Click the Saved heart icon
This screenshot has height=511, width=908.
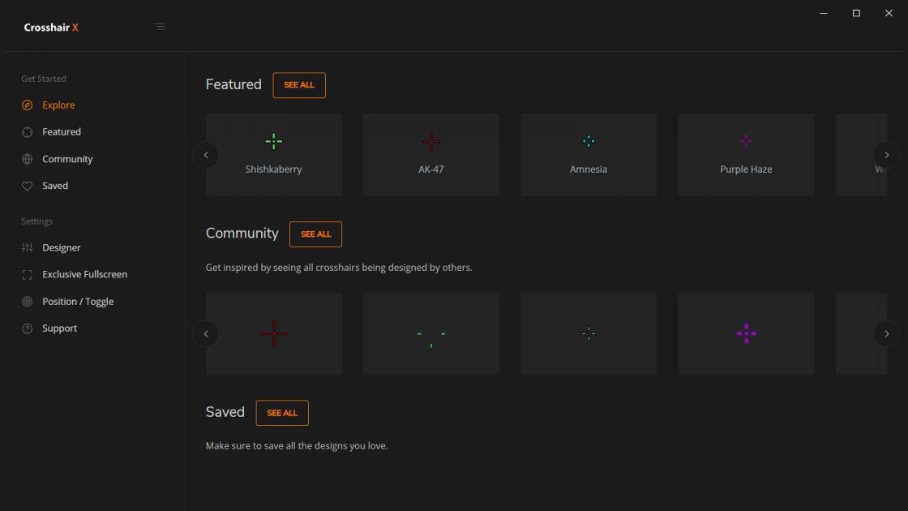[x=28, y=186]
